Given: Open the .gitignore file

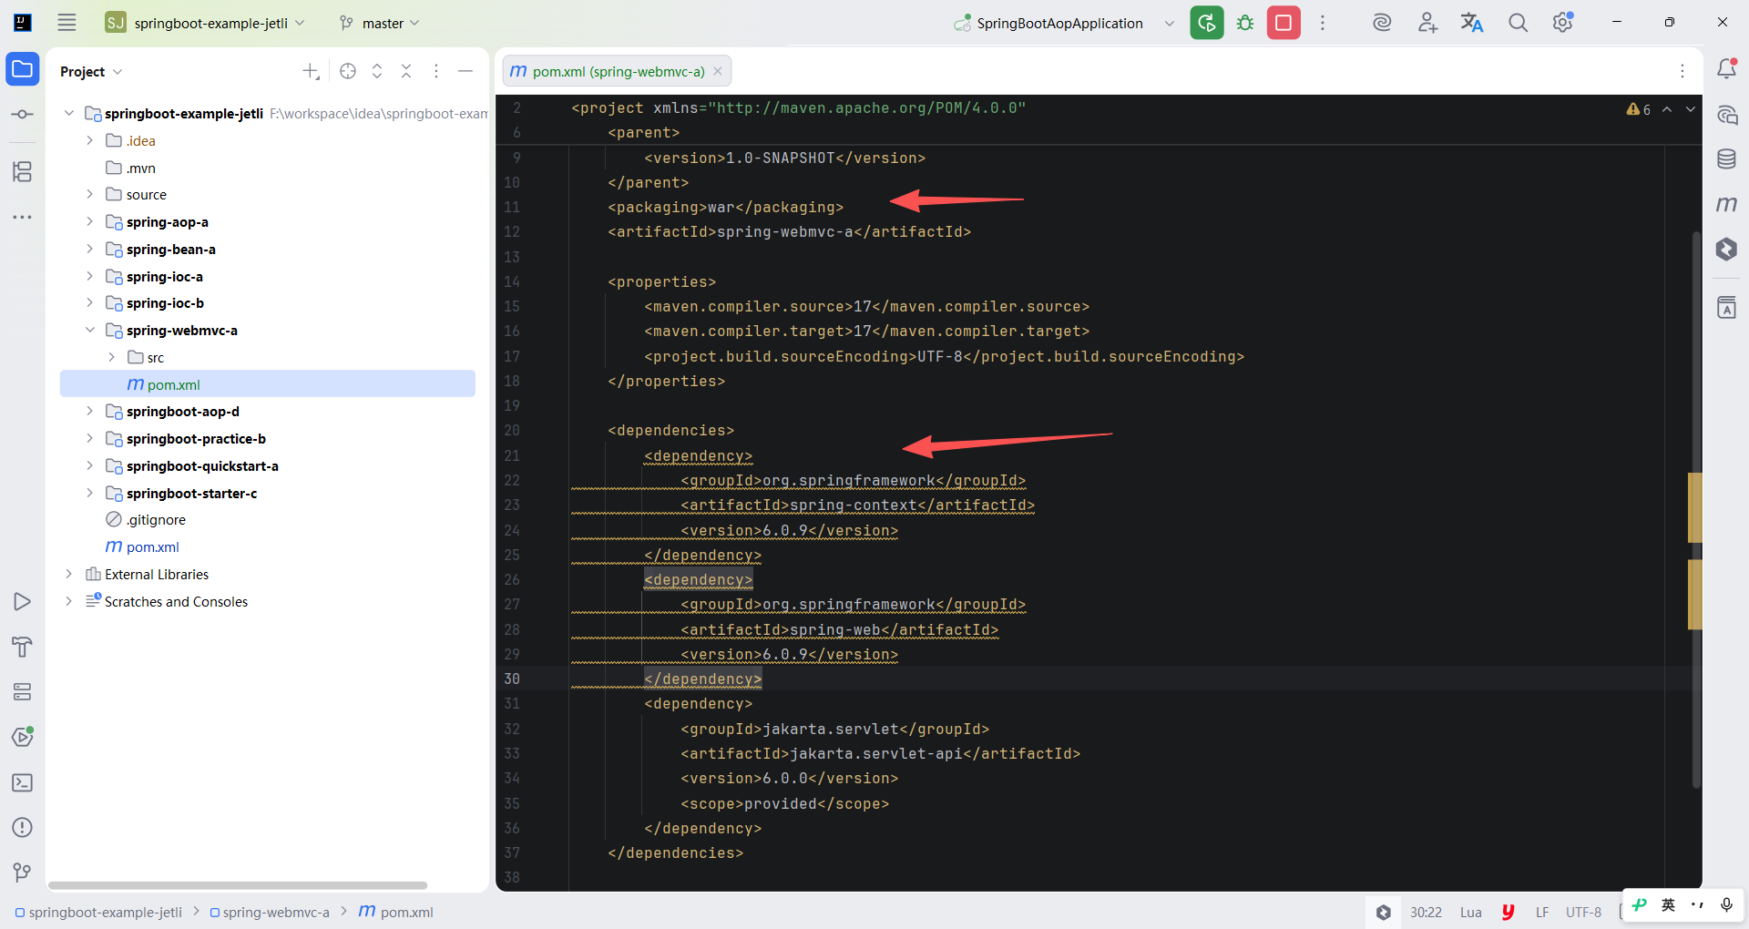Looking at the screenshot, I should coord(156,519).
